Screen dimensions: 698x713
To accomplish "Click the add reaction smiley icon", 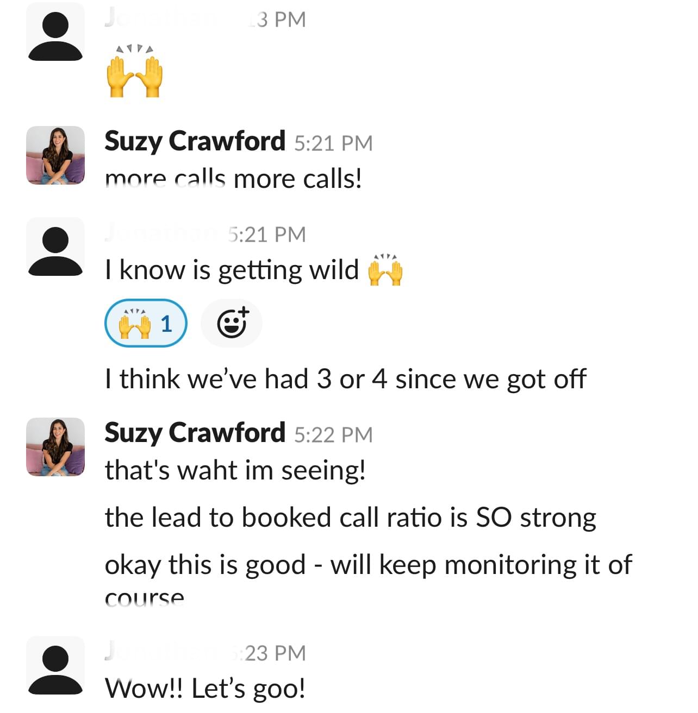I will coord(232,324).
